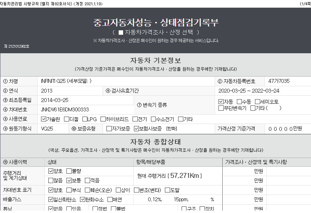The image size is (311, 213).
Task: Click the 57,271Km mileage reading
Action: coord(185,175)
